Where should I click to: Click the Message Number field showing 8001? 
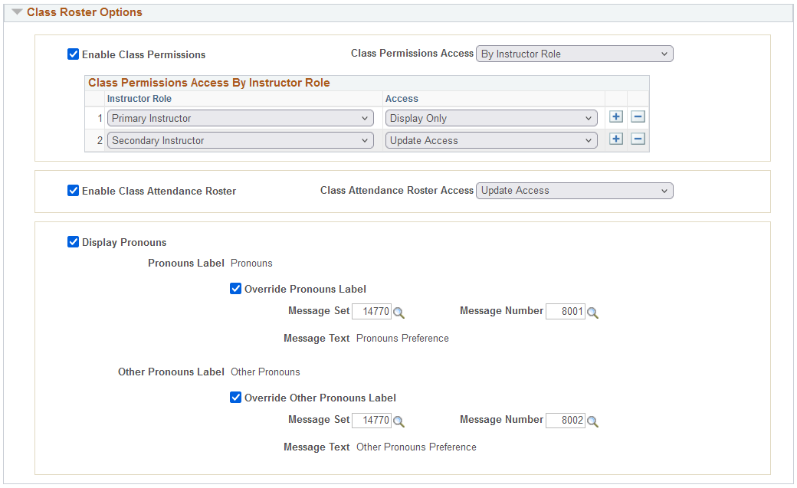[566, 311]
